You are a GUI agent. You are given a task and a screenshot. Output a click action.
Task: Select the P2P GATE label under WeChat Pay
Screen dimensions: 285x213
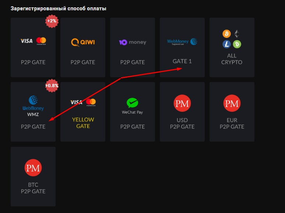tap(133, 127)
